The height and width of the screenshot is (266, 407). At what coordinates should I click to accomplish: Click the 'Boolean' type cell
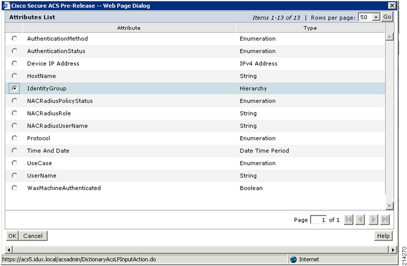click(251, 188)
